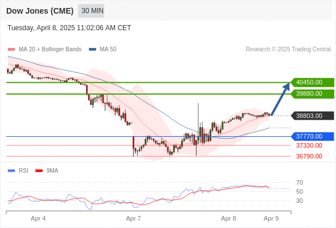Click the blue RSI legend swatch
The image size is (336, 228).
click(x=11, y=171)
